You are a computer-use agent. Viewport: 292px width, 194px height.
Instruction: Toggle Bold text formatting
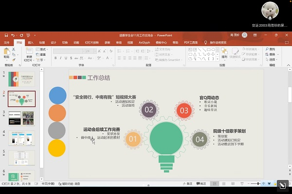tap(56, 57)
